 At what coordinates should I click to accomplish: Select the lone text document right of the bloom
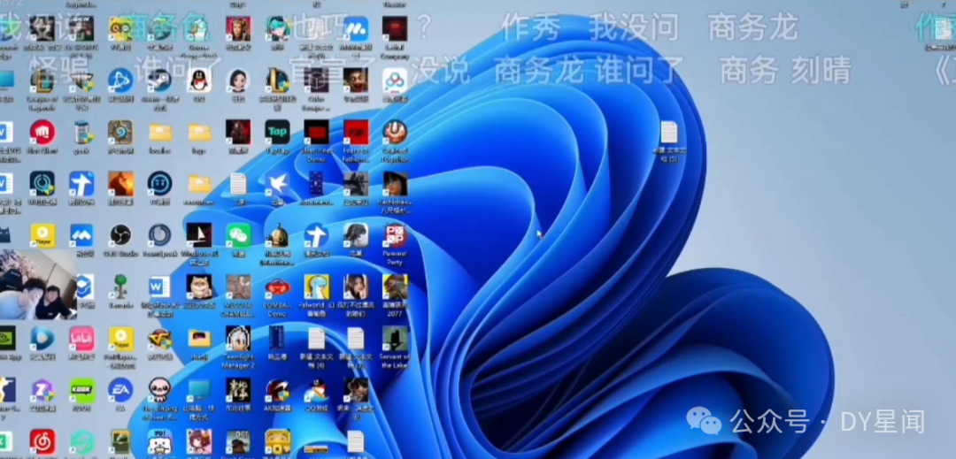(x=669, y=133)
